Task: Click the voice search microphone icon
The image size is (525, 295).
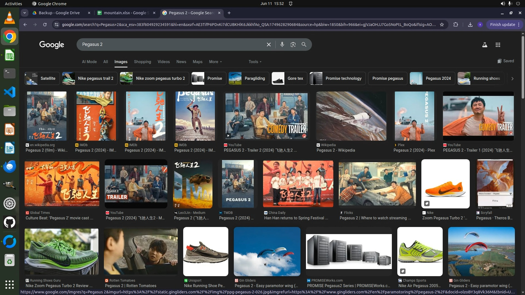Action: (282, 45)
